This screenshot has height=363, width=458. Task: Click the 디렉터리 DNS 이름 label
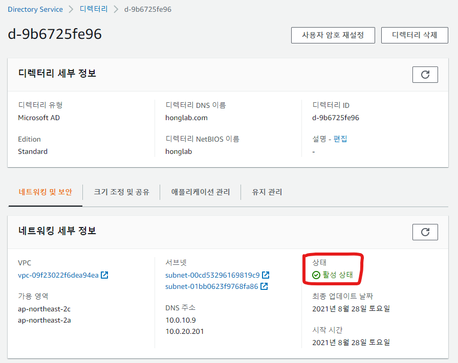point(195,105)
